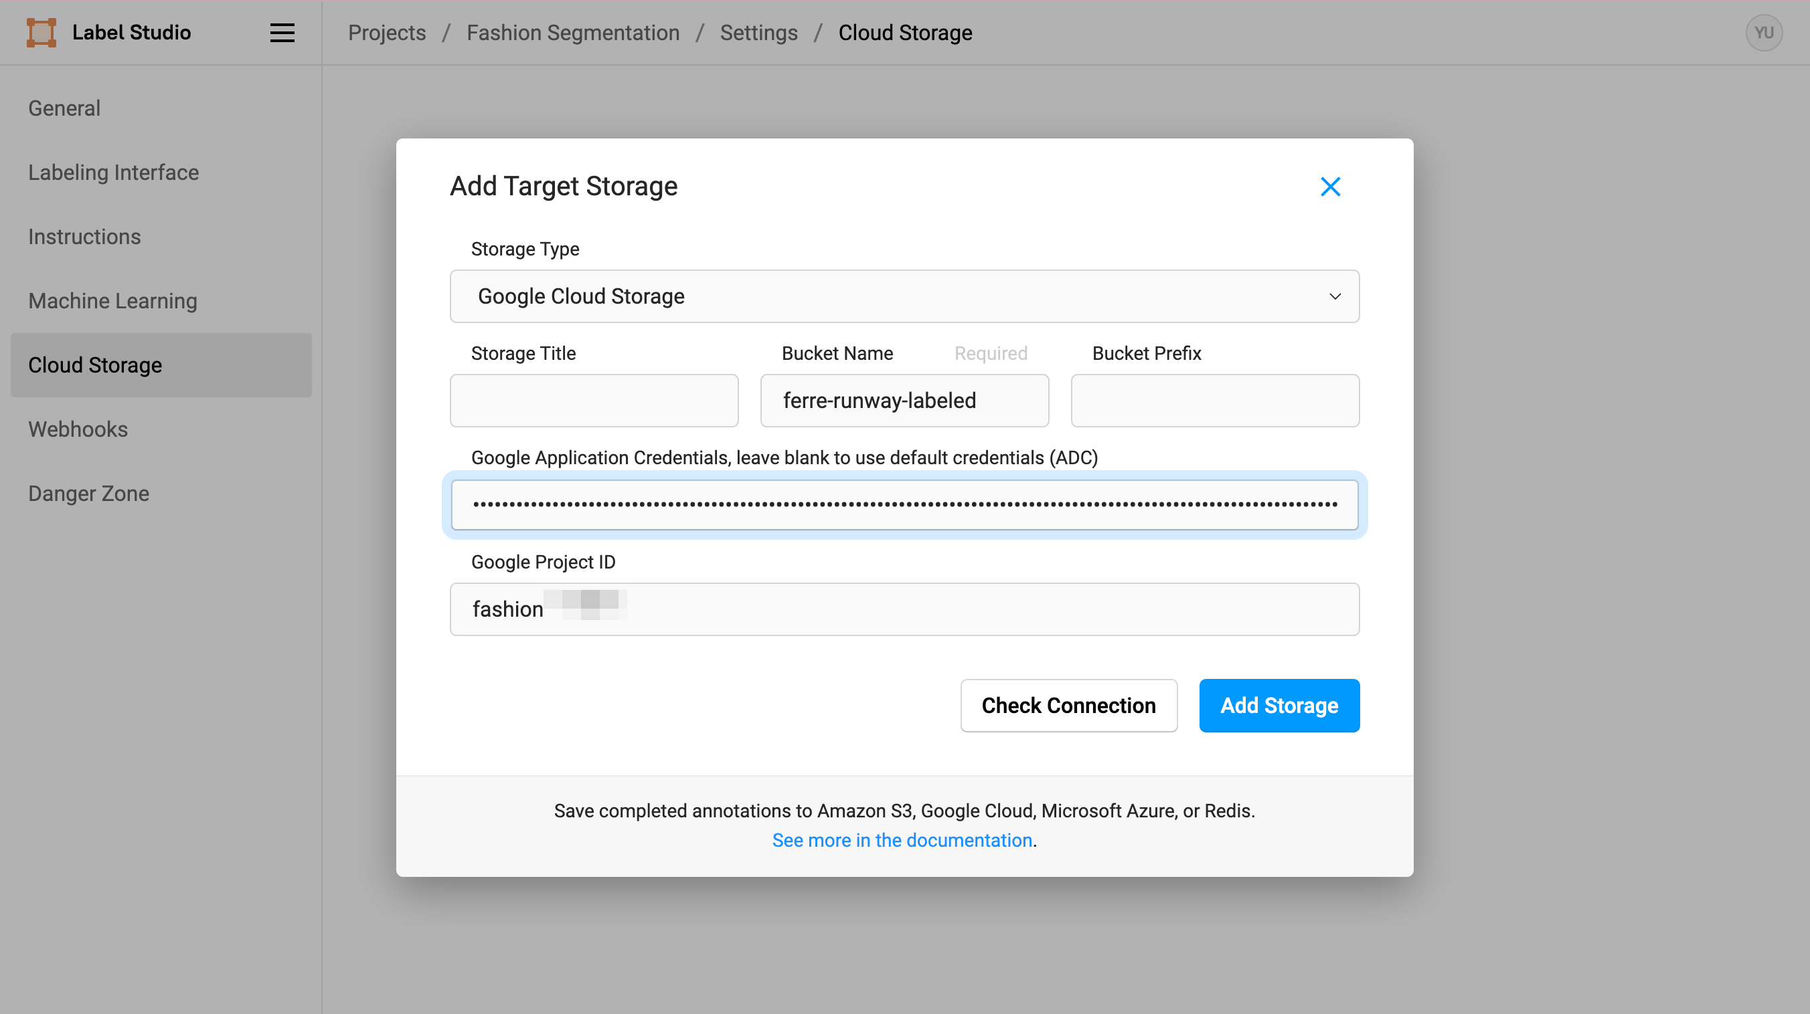
Task: Click the Storage Type chevron arrow
Action: click(x=1334, y=296)
